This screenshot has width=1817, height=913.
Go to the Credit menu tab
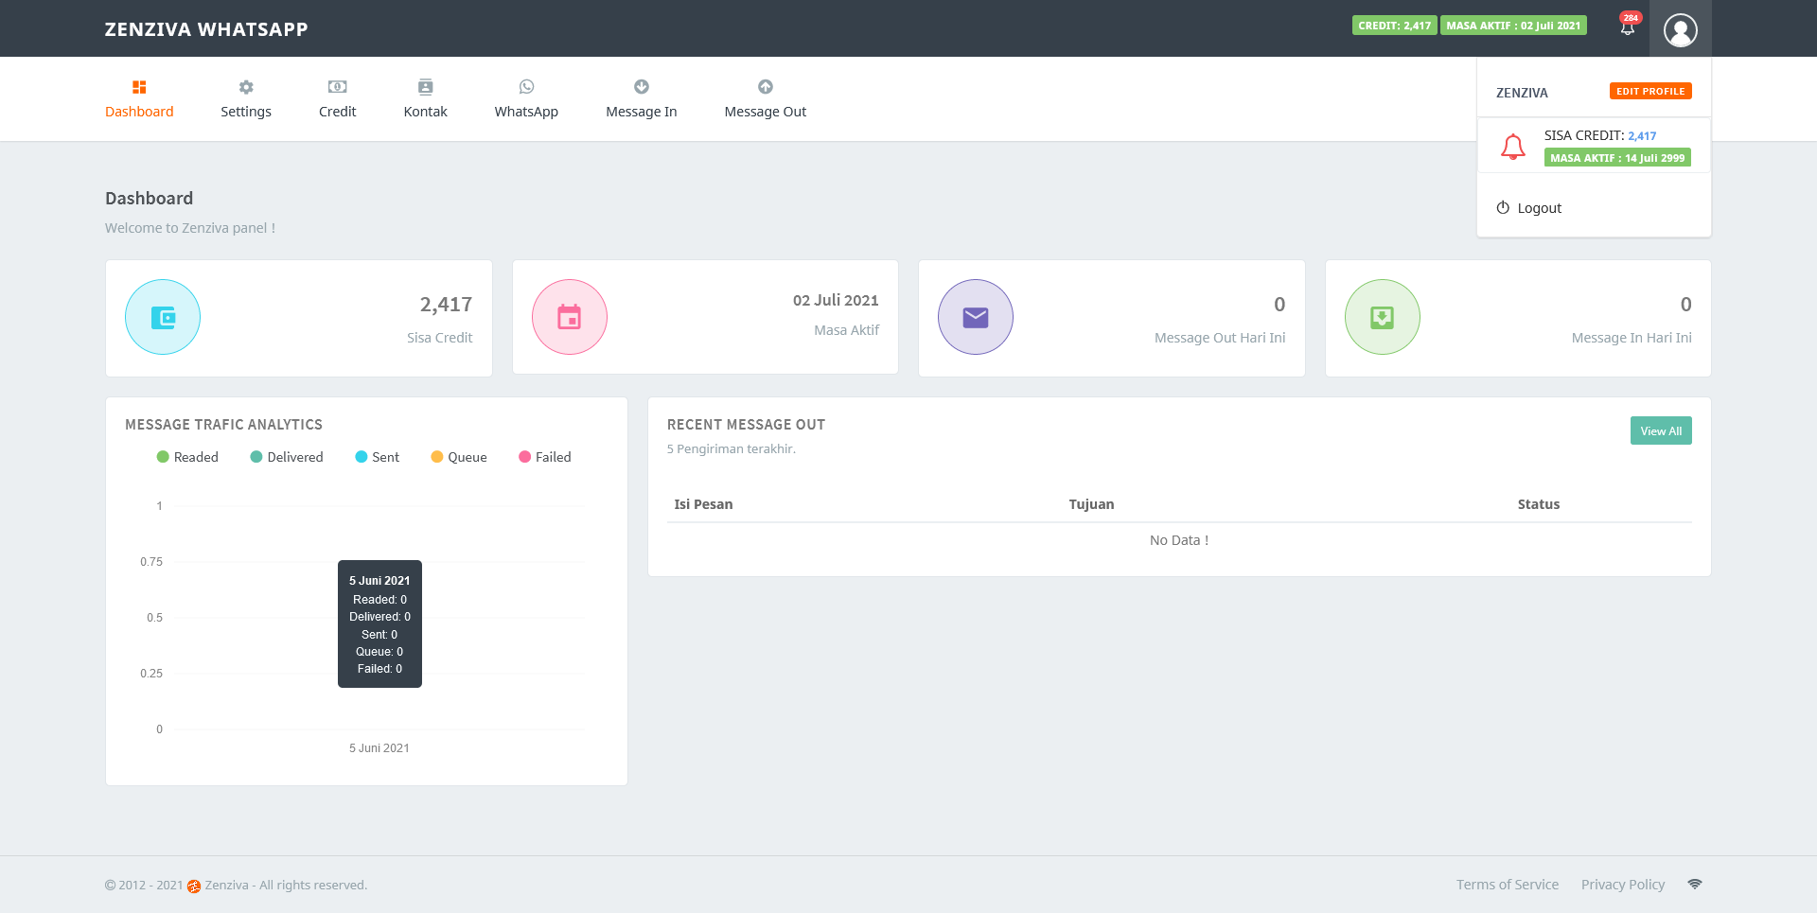338,99
